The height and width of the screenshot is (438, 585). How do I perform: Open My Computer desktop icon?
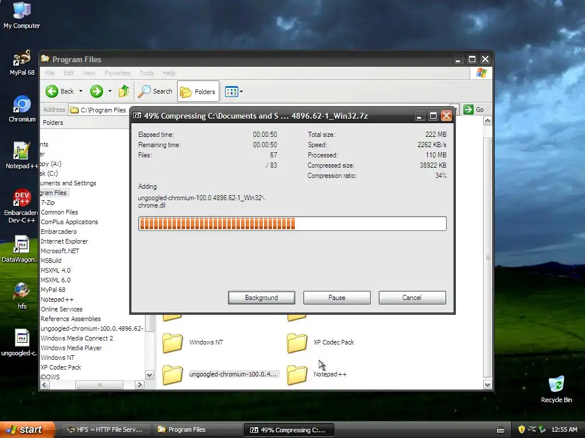22,15
